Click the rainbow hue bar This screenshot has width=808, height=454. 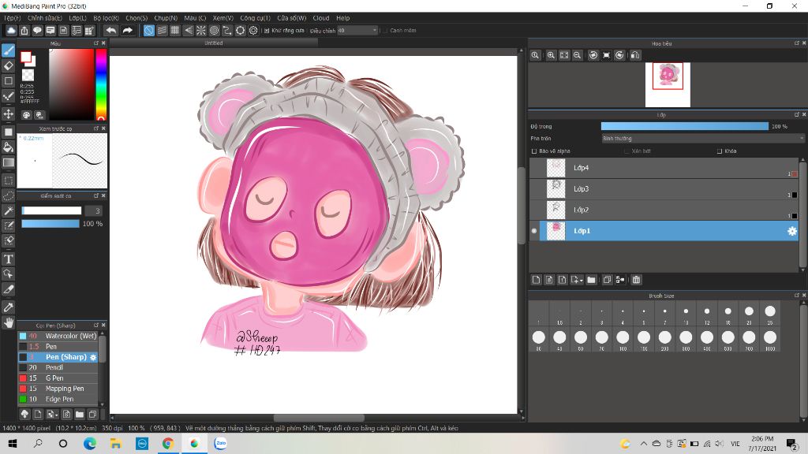click(101, 84)
